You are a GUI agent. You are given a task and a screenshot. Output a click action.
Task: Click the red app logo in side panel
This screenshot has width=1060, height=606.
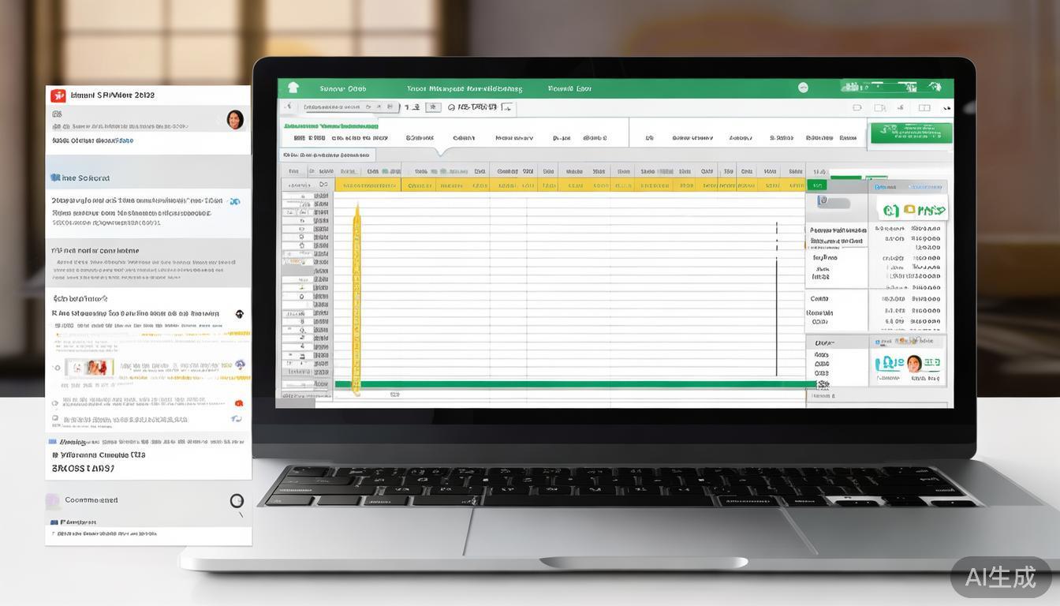tap(58, 95)
